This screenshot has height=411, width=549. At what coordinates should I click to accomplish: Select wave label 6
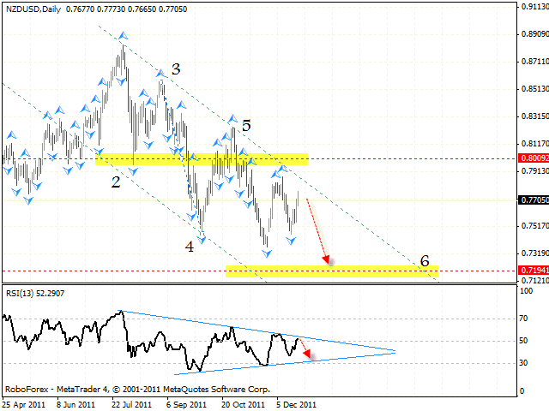click(x=425, y=260)
